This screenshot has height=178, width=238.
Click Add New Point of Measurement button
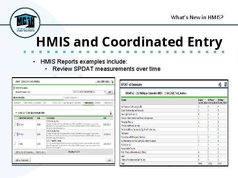click(x=24, y=152)
